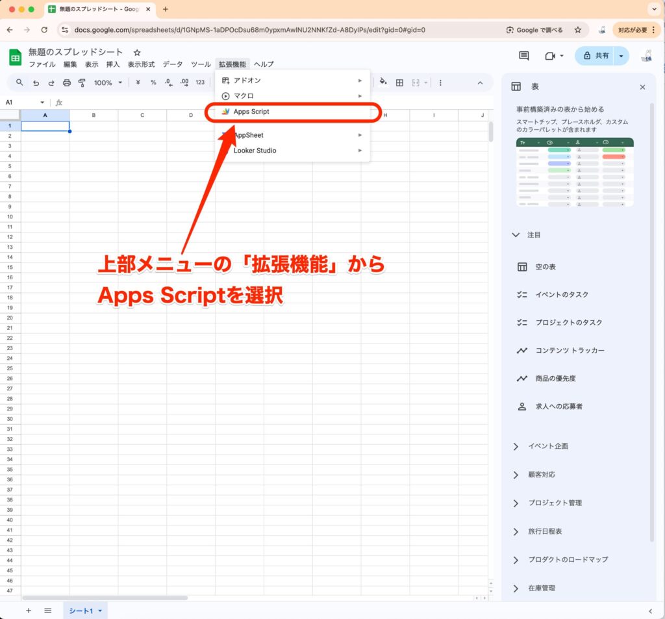Select Apps Script from the extensions menu
The image size is (665, 619).
click(x=251, y=112)
